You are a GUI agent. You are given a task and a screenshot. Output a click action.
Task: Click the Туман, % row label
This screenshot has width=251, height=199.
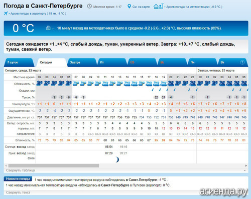coord(28,97)
